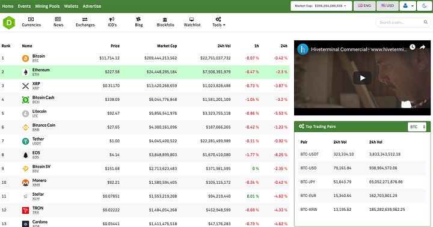Play the Hiveterminal Commercial video
Image resolution: width=433 pixels, height=227 pixels.
(362, 78)
